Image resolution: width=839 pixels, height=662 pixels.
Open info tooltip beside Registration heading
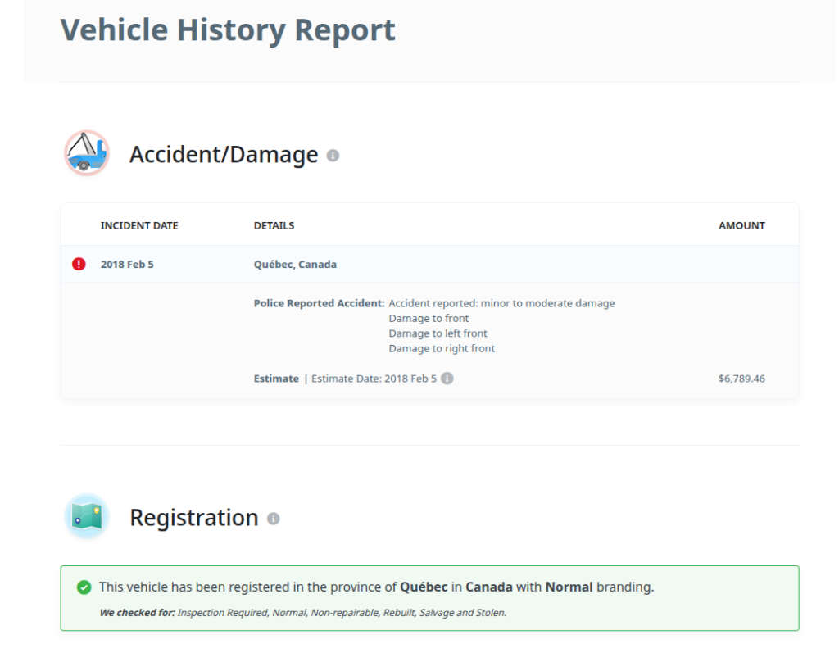273,519
